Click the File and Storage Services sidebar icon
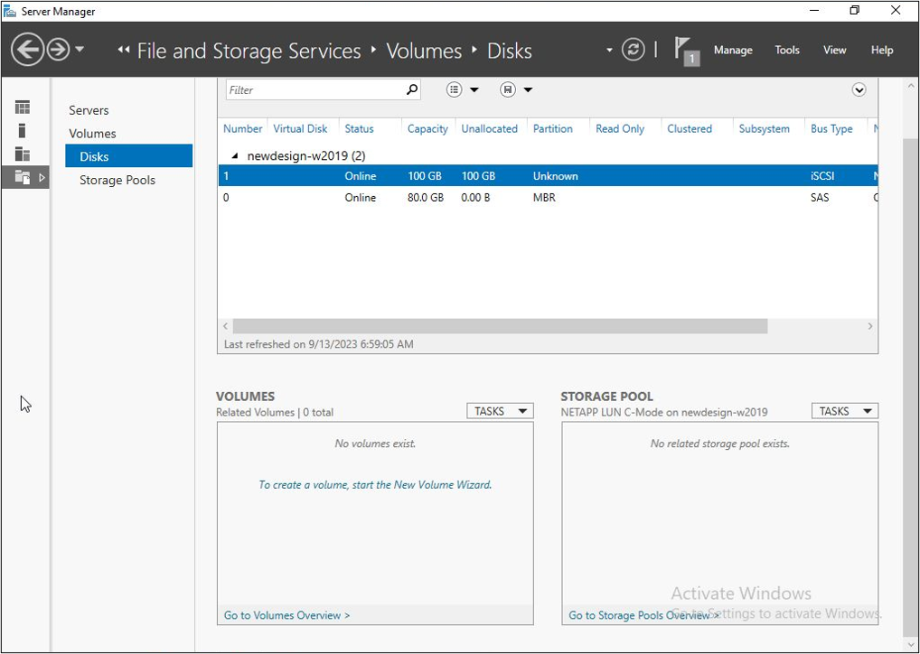 click(23, 178)
